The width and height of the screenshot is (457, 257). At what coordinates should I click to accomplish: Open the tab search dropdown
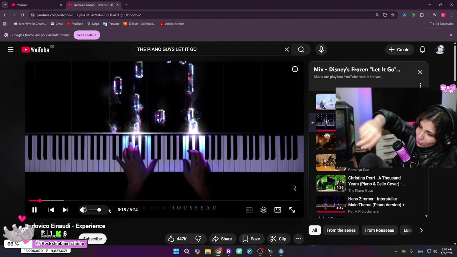tap(5, 5)
